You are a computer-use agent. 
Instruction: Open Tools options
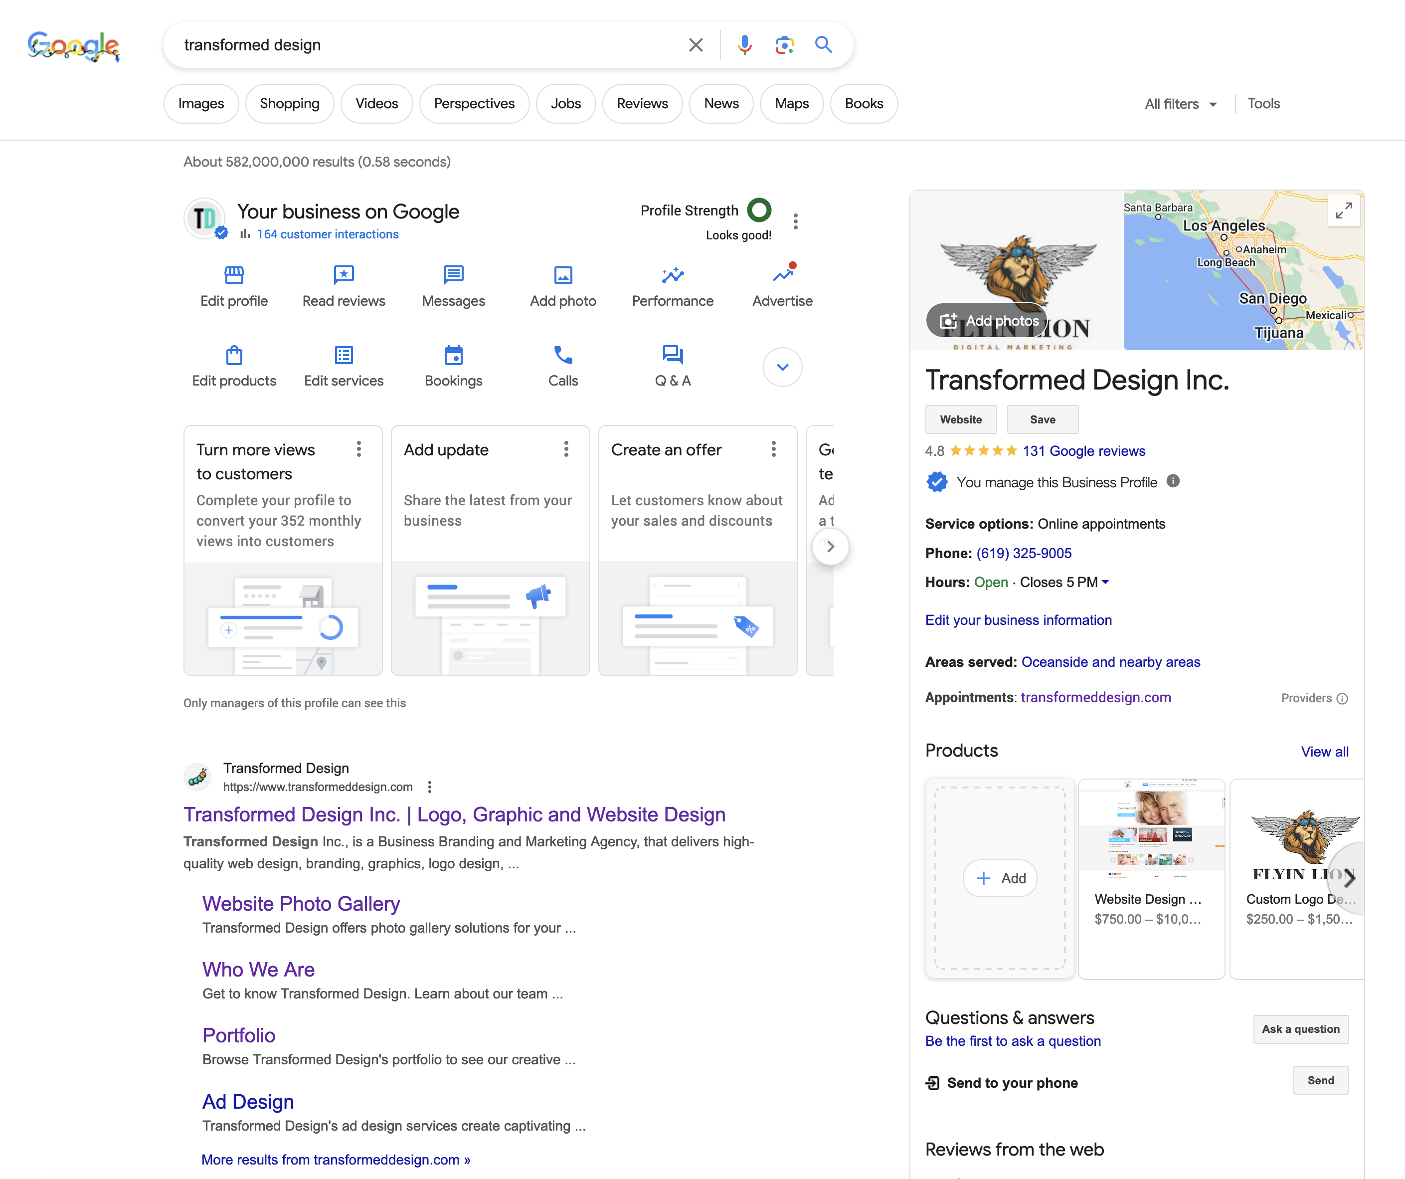pyautogui.click(x=1264, y=104)
